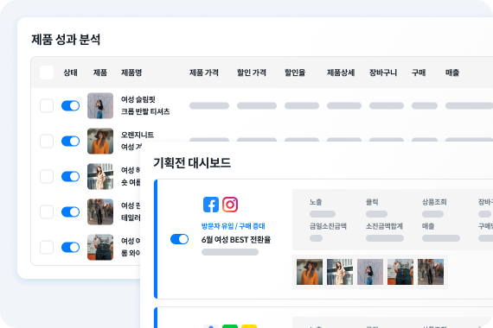Click the Facebook icon in campaign card
The width and height of the screenshot is (493, 328).
pos(211,205)
